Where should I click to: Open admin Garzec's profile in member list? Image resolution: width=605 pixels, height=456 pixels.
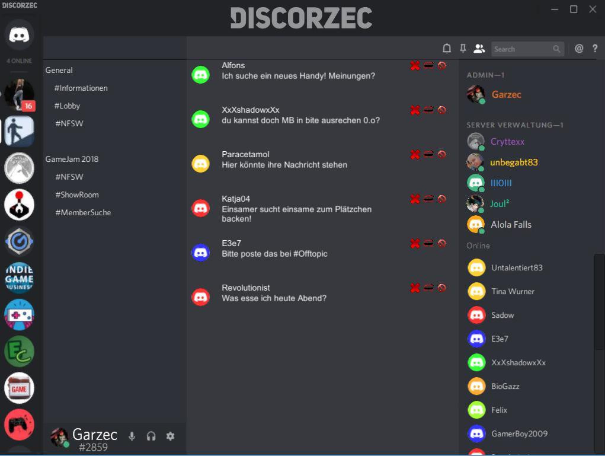pos(494,94)
